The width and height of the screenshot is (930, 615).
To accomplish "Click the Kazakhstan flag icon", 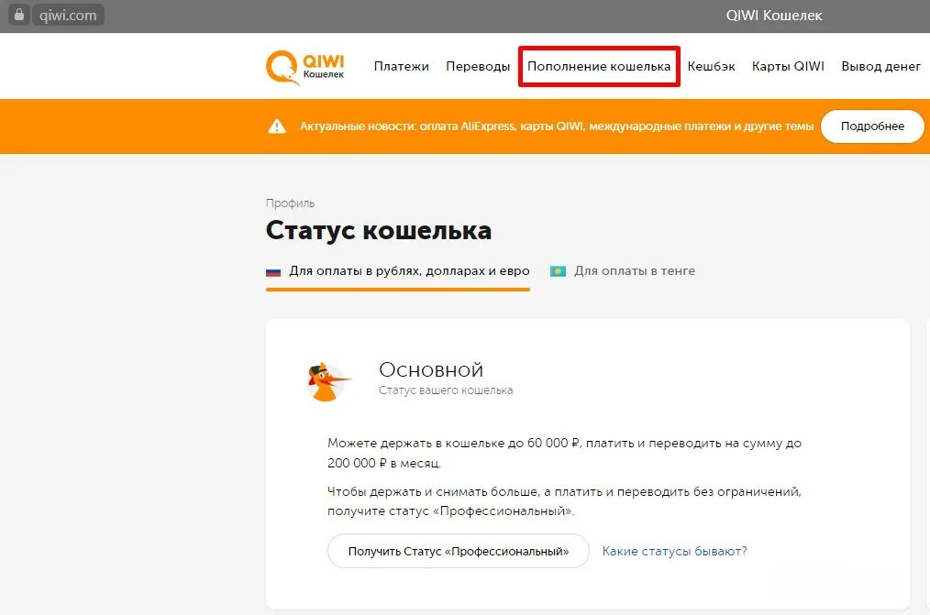I will point(558,271).
